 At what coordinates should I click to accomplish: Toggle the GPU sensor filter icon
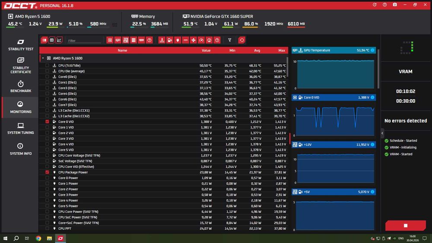tap(118, 40)
